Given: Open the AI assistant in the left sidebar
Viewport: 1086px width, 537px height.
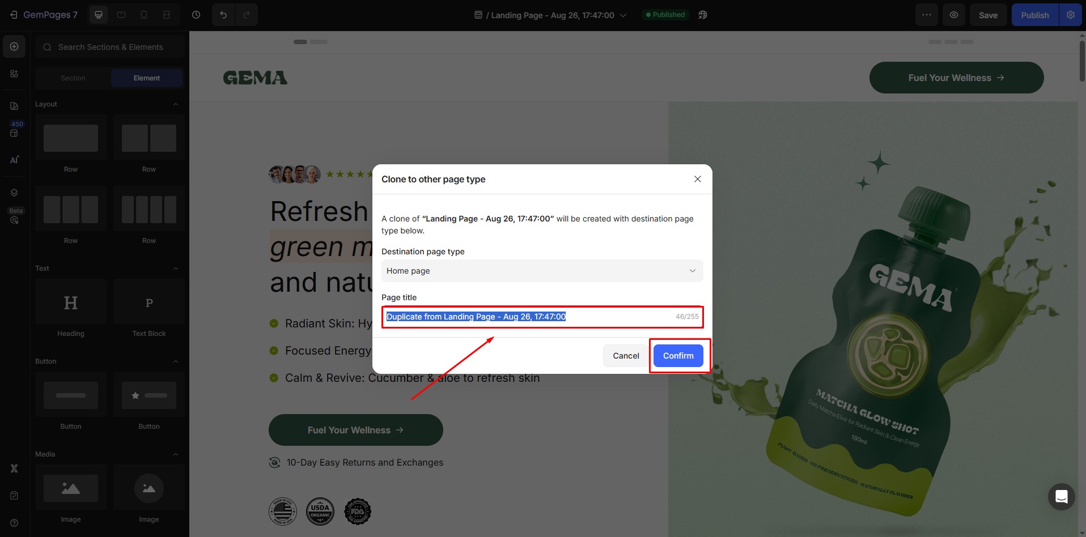Looking at the screenshot, I should (x=14, y=160).
